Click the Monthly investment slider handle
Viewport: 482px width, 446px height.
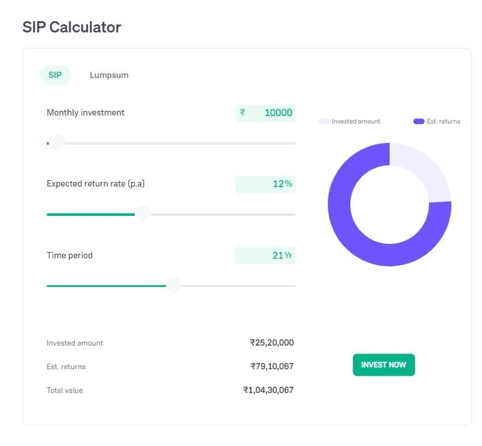(x=57, y=143)
